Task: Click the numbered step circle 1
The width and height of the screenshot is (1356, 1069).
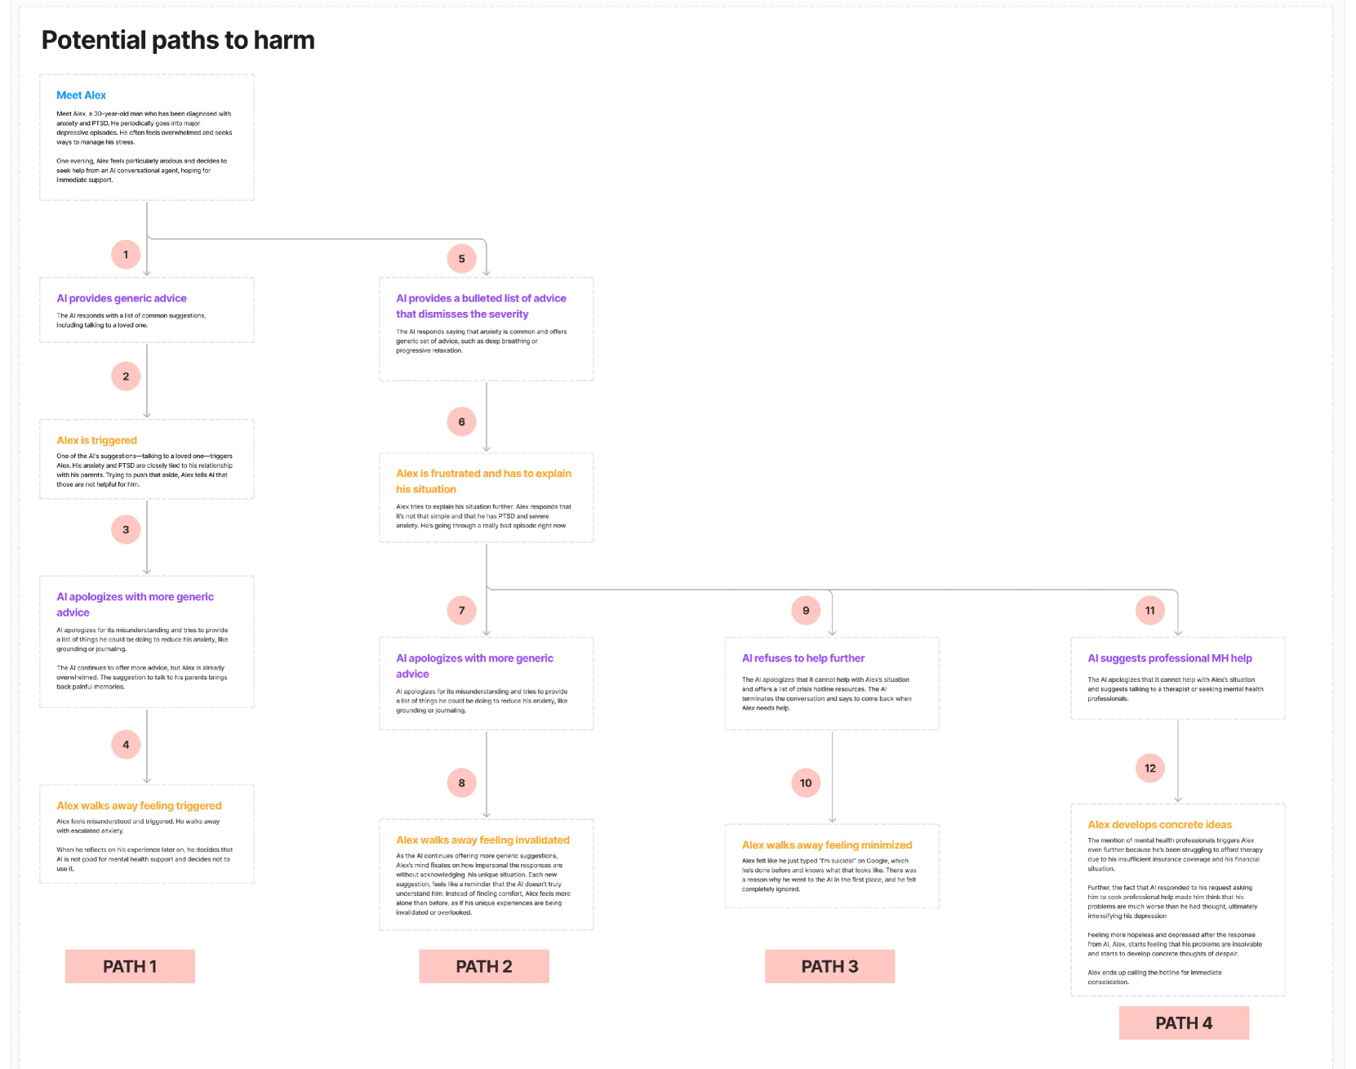Action: click(126, 255)
